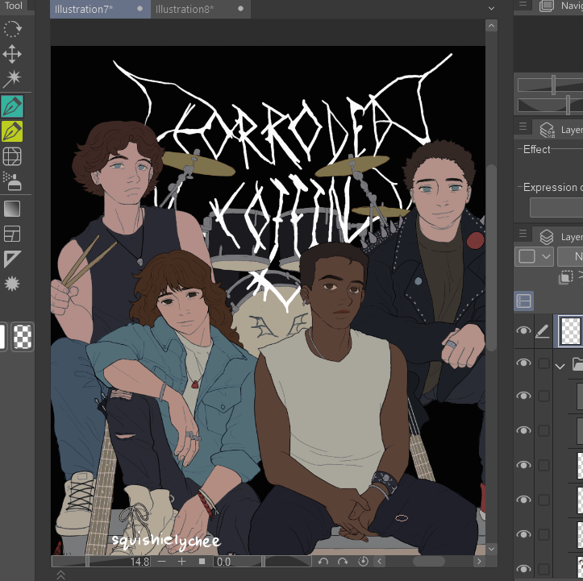Screen dimensions: 583x581
Task: Select the mesh grid blend tool
Action: point(12,156)
